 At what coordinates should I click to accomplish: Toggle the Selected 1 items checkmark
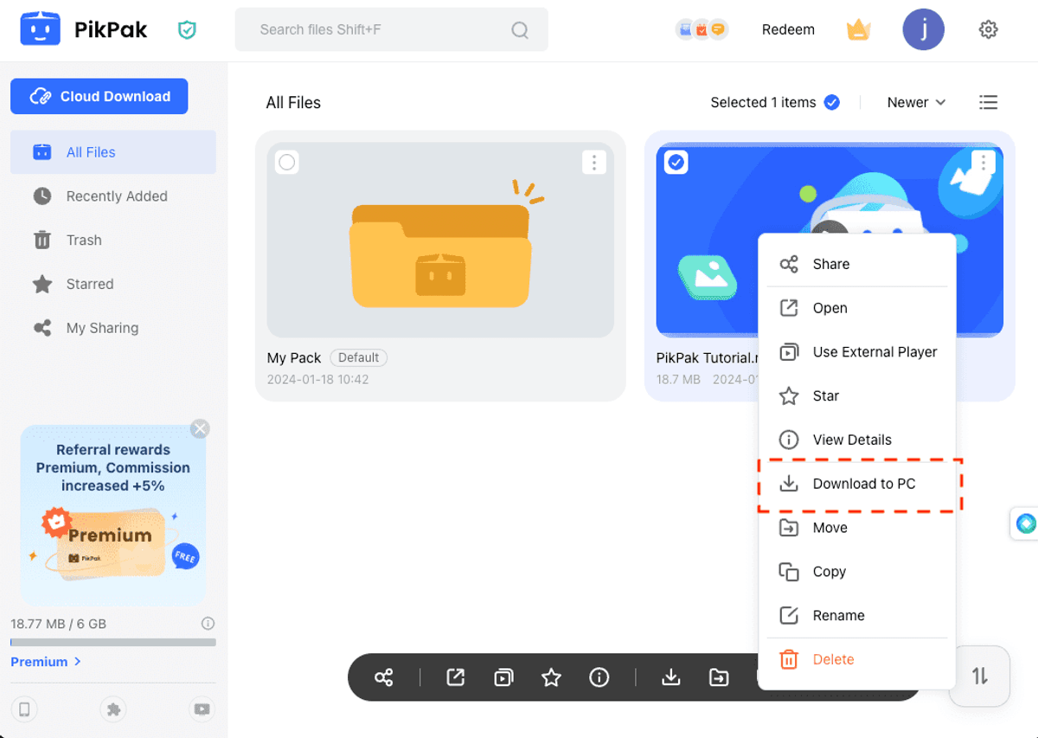point(831,102)
